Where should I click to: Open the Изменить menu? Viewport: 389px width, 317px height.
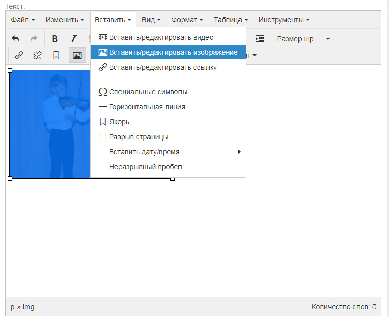tap(65, 20)
